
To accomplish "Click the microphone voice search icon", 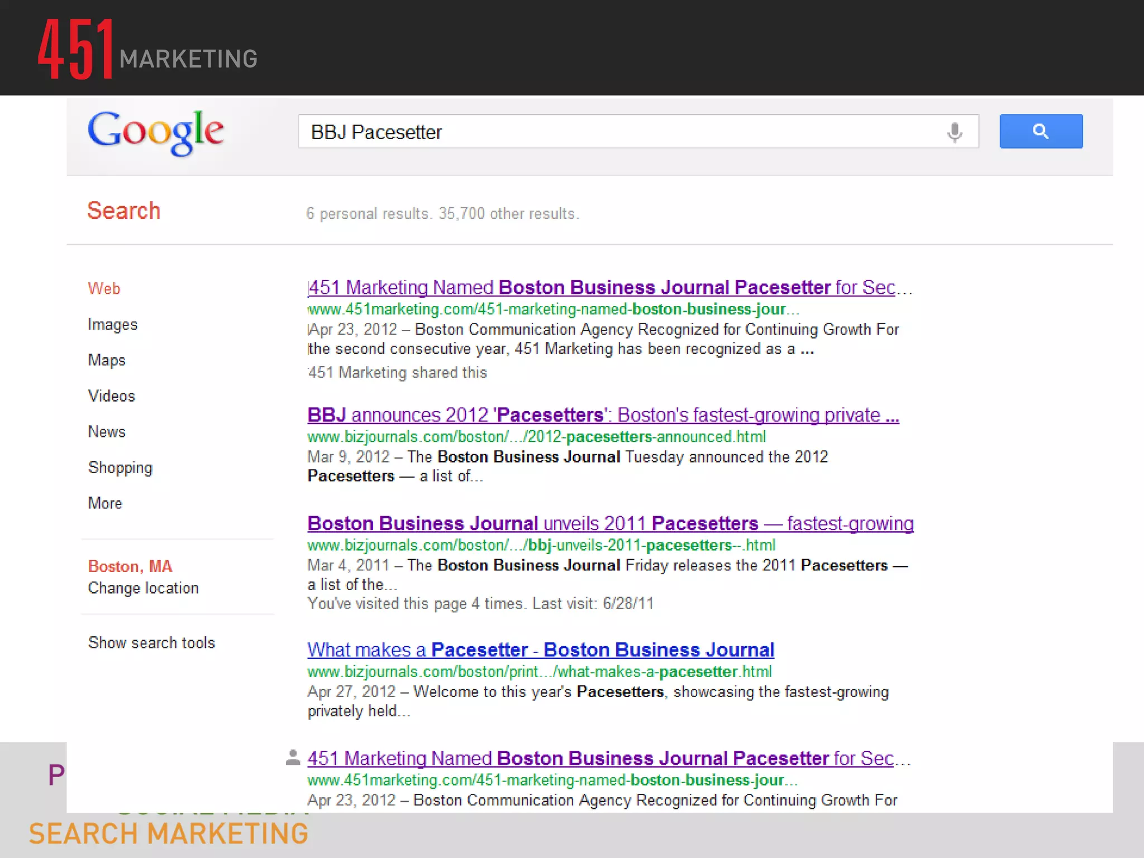I will 955,132.
